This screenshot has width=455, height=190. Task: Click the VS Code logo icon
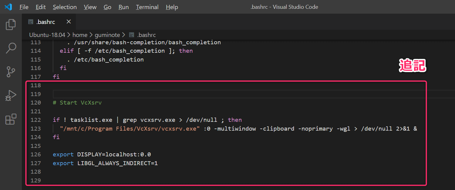[x=8, y=7]
